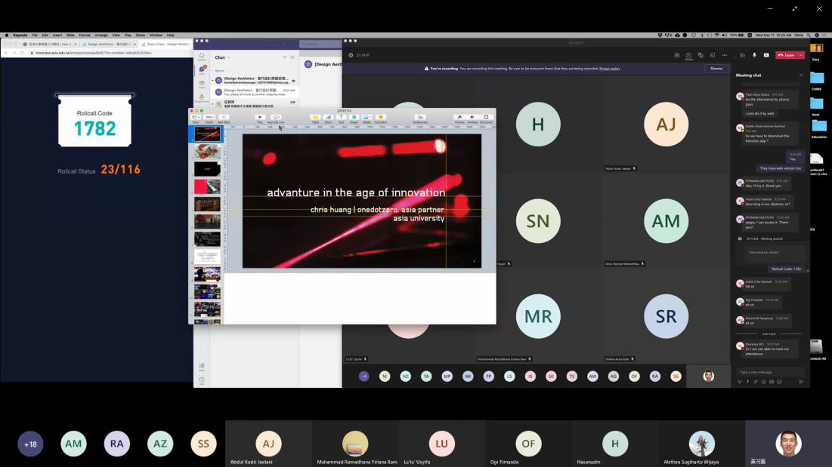Viewport: 832px width, 467px height.
Task: Send the meeting chat message
Action: 801,382
